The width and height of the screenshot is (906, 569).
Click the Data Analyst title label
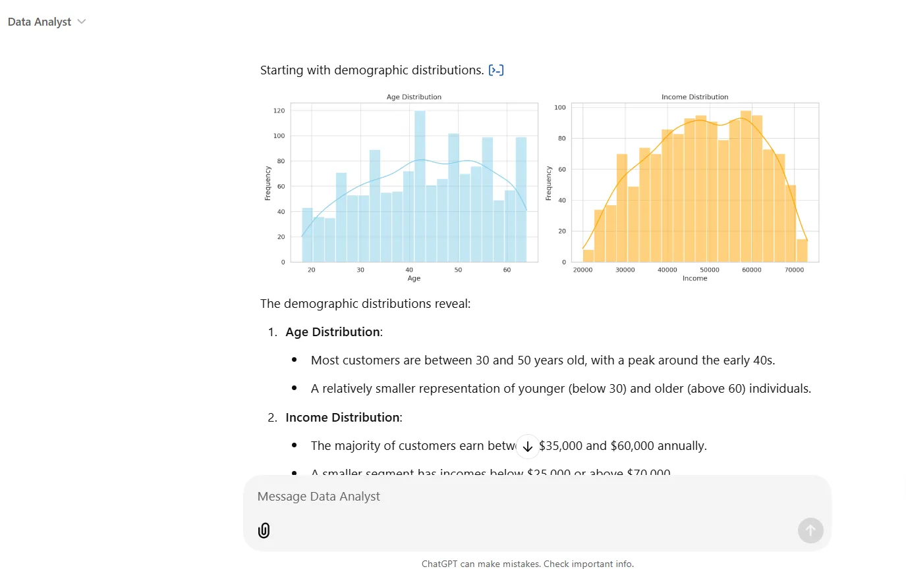point(40,22)
